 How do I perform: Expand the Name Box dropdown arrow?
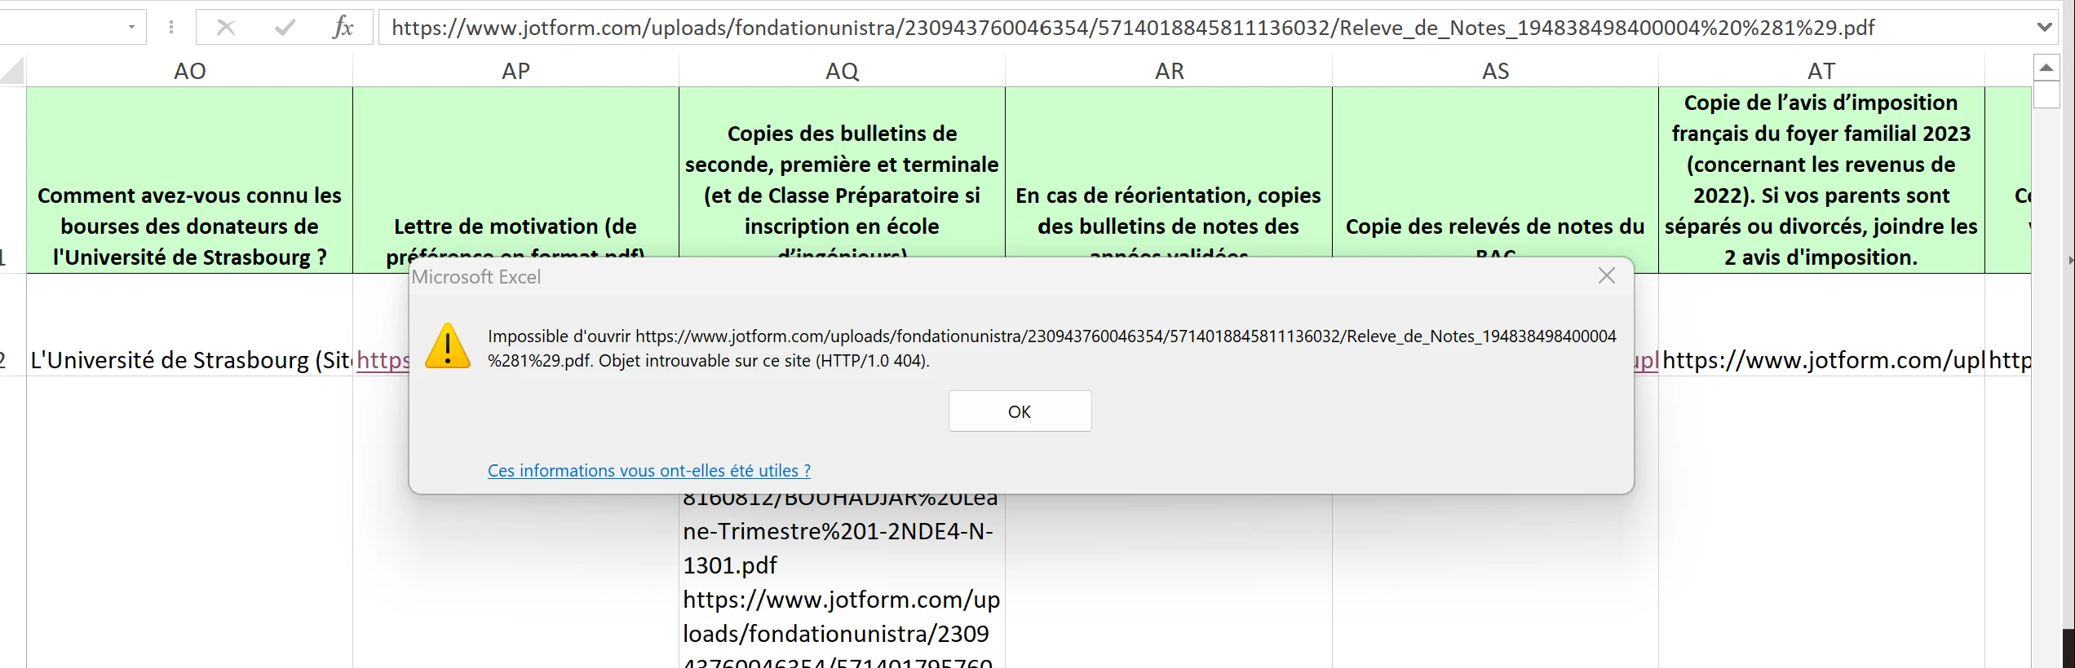pos(131,28)
